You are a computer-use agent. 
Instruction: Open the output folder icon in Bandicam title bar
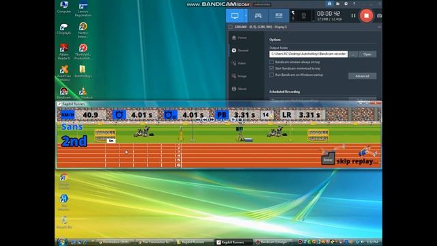pyautogui.click(x=337, y=3)
